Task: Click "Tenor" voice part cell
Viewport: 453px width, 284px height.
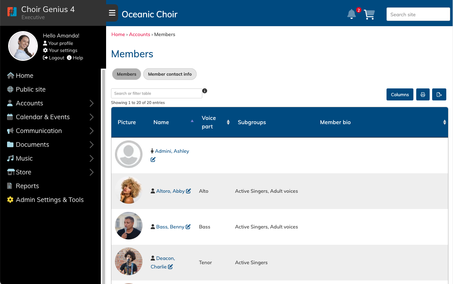Action: [205, 262]
